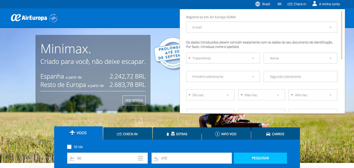Image resolution: width=354 pixels, height=168 pixels.
Task: Click the Segundo sobrenome field
Action: 300,76
